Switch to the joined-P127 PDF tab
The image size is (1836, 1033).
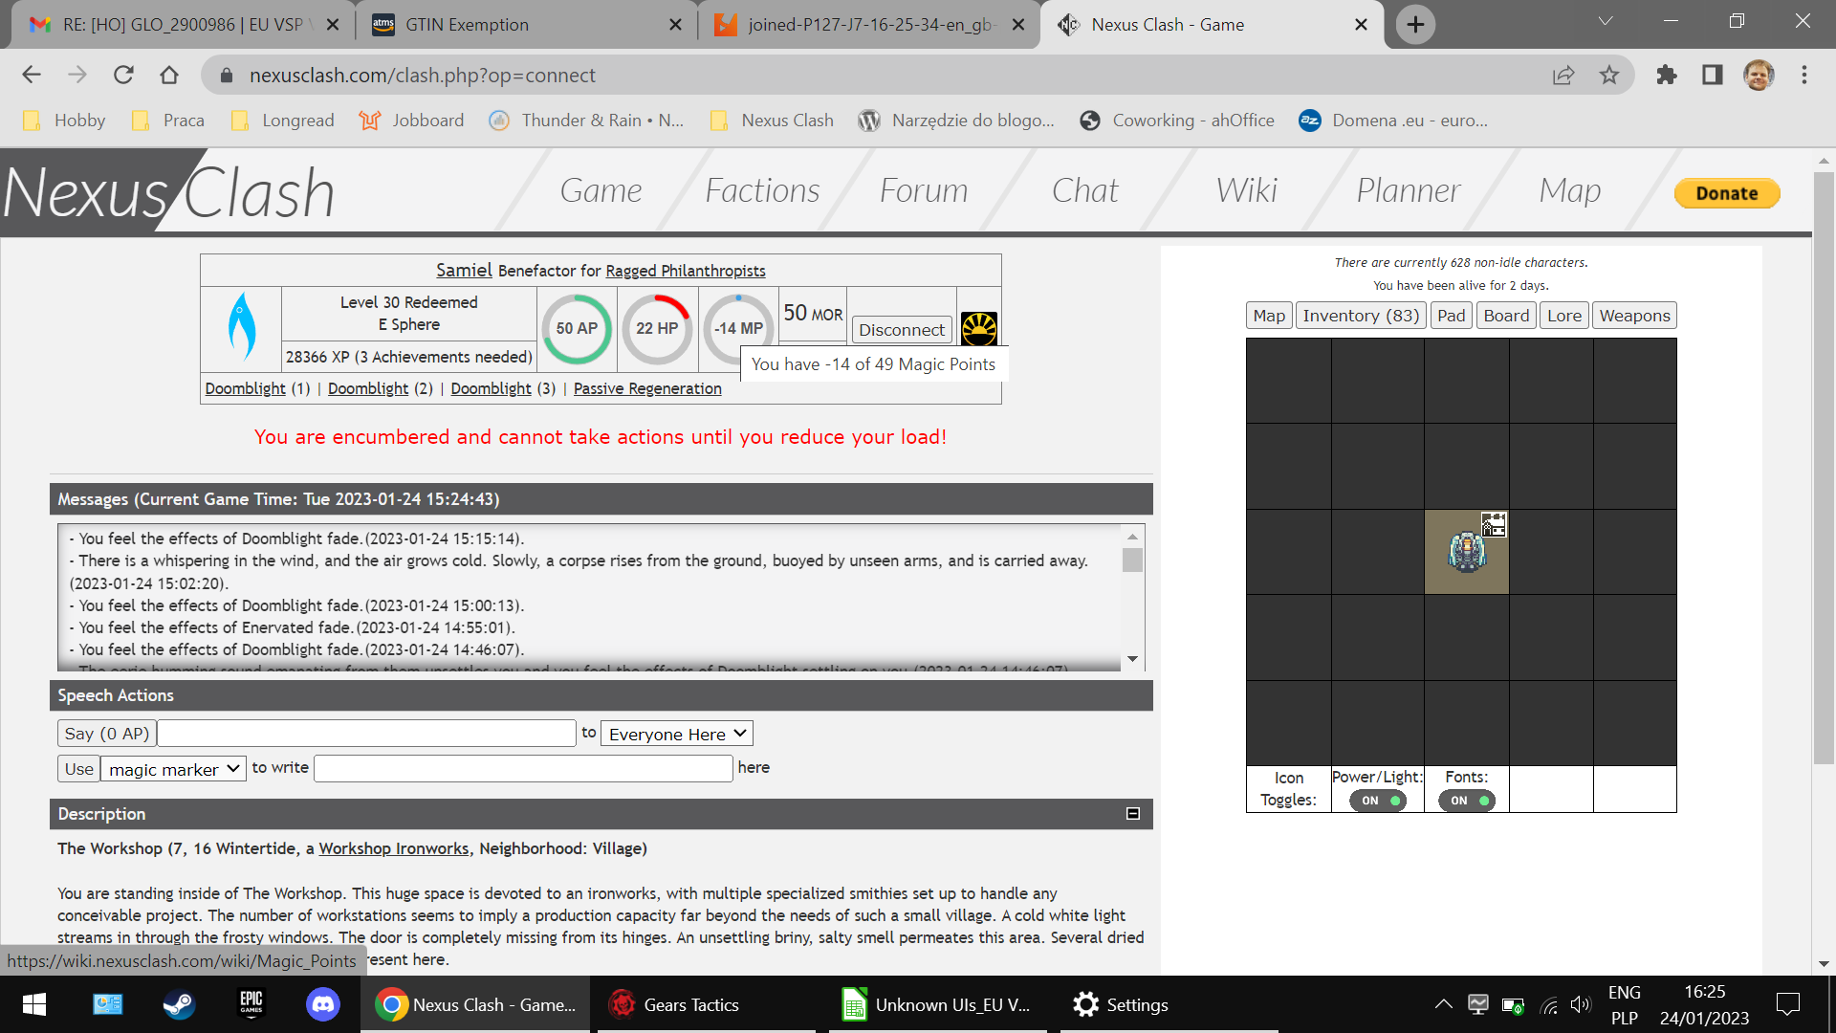click(x=869, y=25)
